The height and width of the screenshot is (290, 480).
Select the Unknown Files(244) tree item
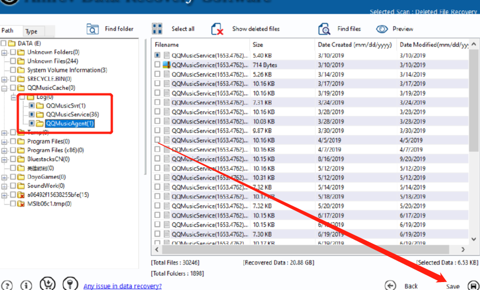[x=52, y=61]
